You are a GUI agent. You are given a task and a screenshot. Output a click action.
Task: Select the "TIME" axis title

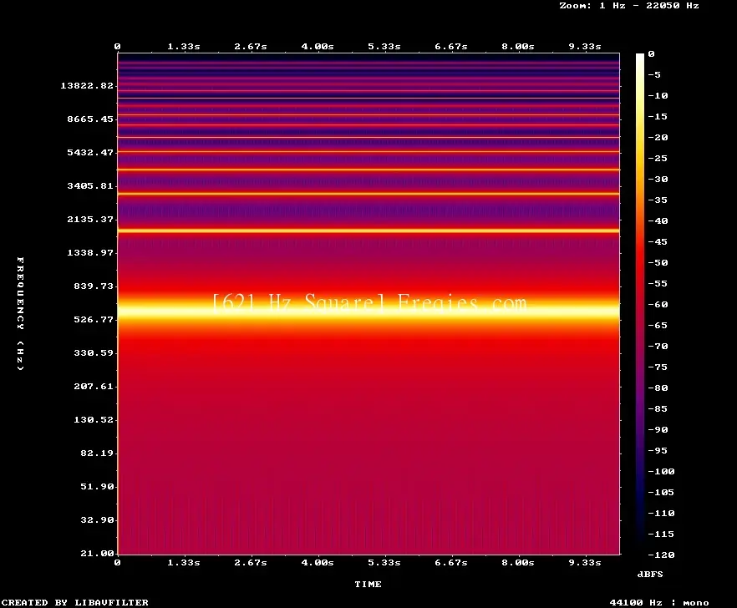(x=368, y=584)
